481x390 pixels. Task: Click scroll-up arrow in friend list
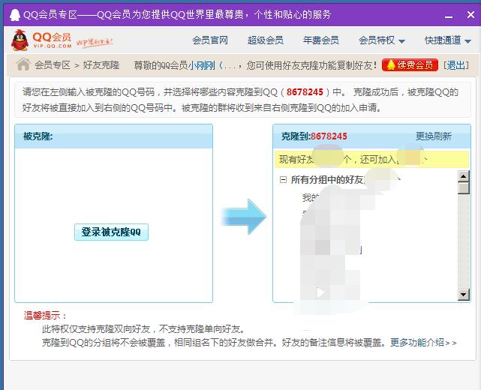[463, 176]
